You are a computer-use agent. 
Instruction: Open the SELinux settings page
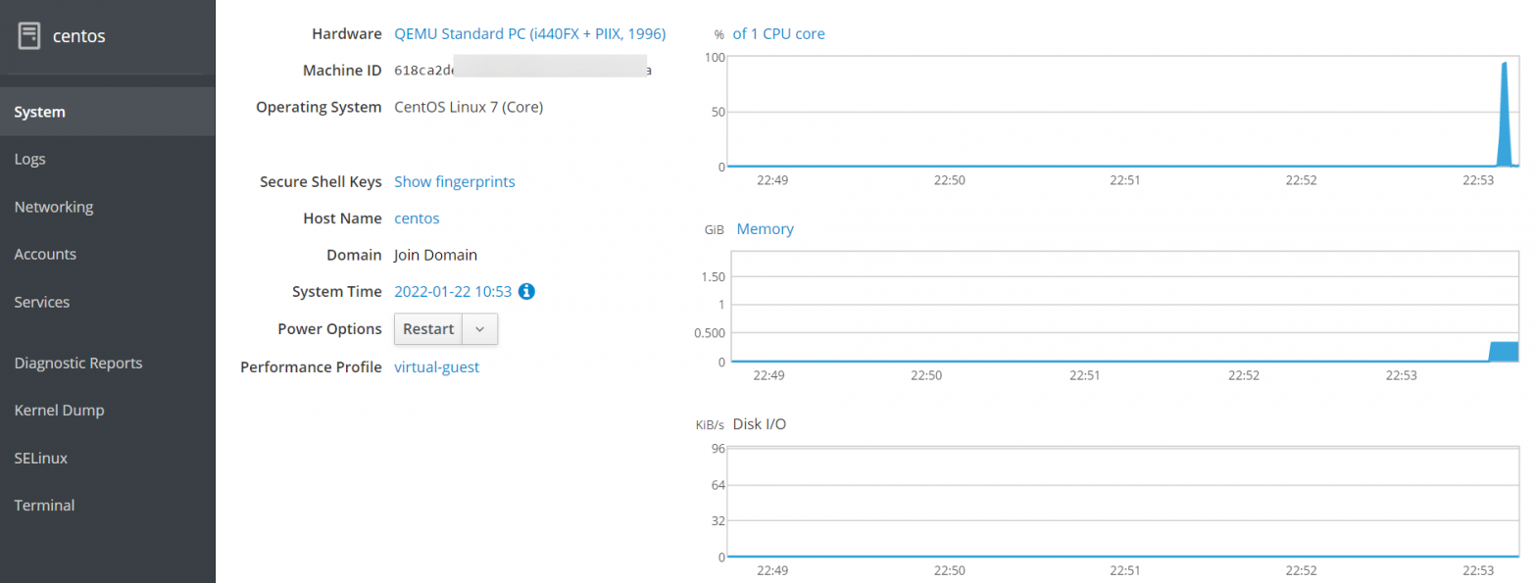click(x=39, y=458)
